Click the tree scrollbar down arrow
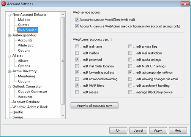Image resolution: width=191 pixels, height=137 pixels. (x=63, y=116)
